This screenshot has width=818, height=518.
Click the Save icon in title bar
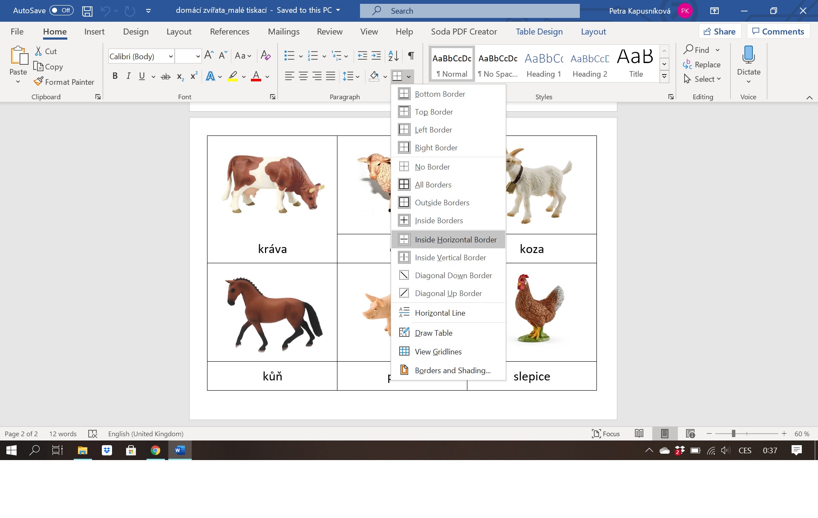87,11
